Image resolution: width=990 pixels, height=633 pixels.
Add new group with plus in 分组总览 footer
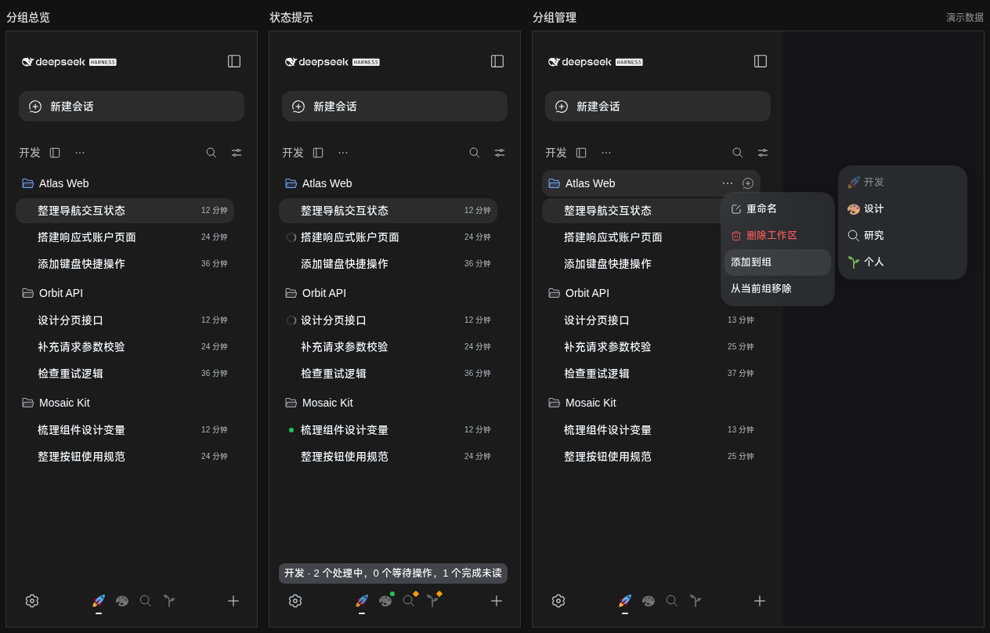click(233, 601)
